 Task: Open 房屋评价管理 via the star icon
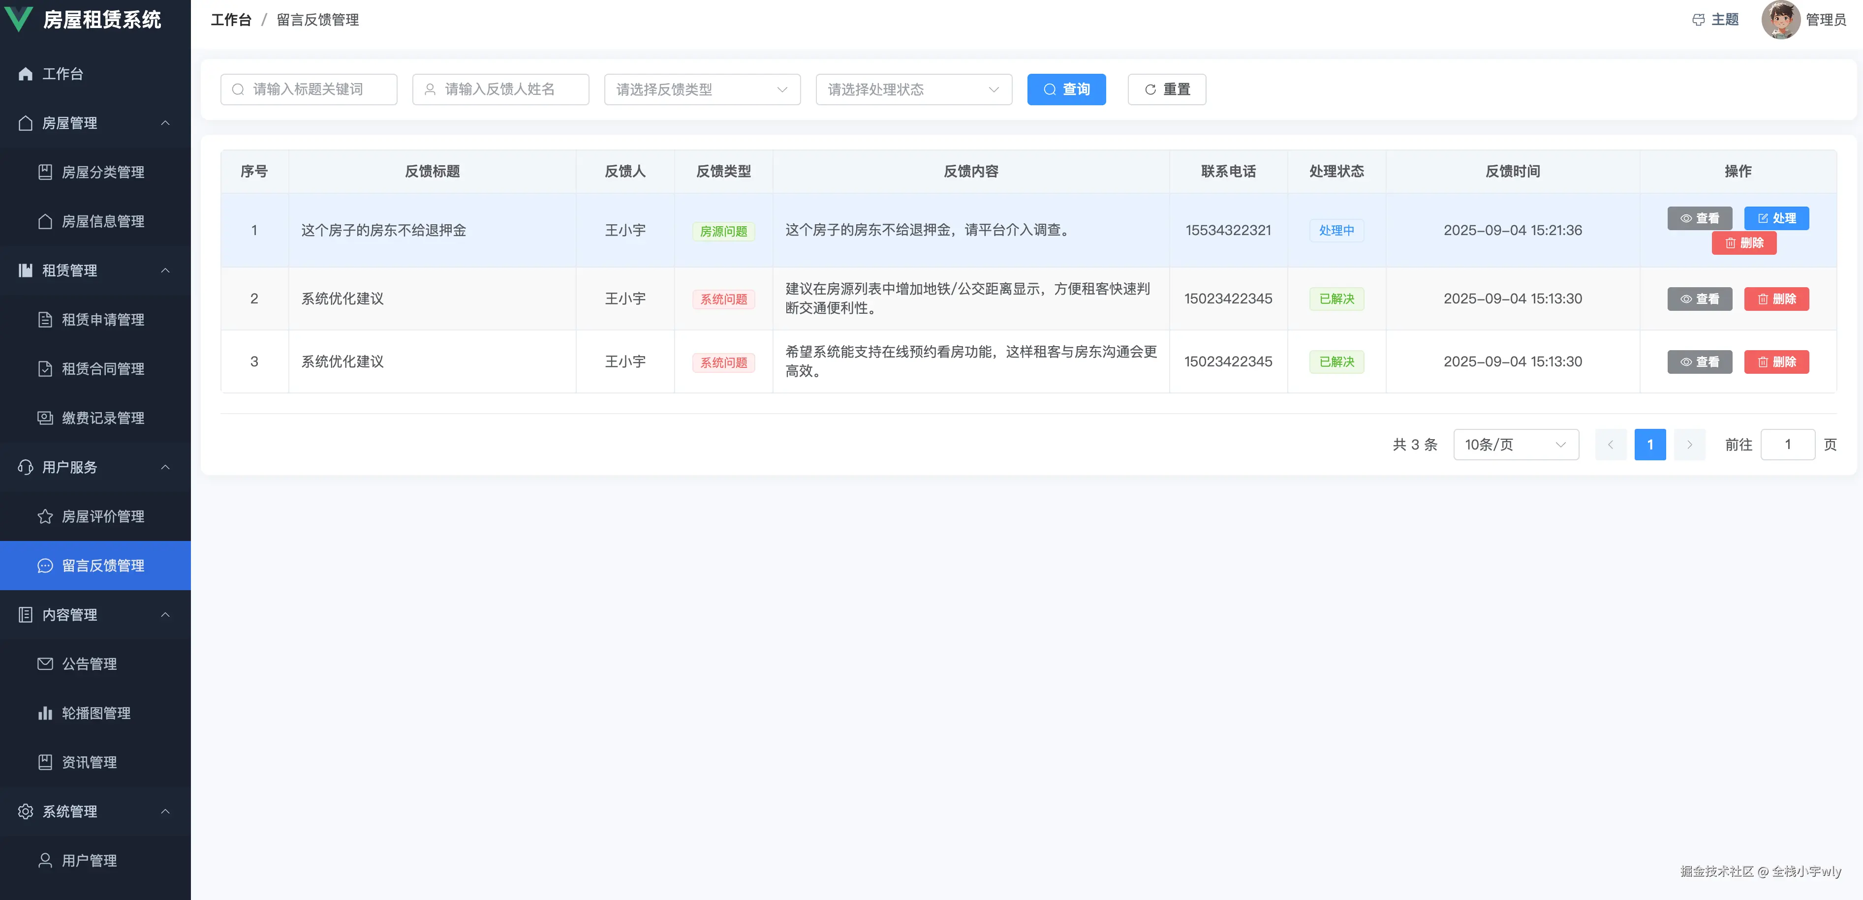point(45,516)
